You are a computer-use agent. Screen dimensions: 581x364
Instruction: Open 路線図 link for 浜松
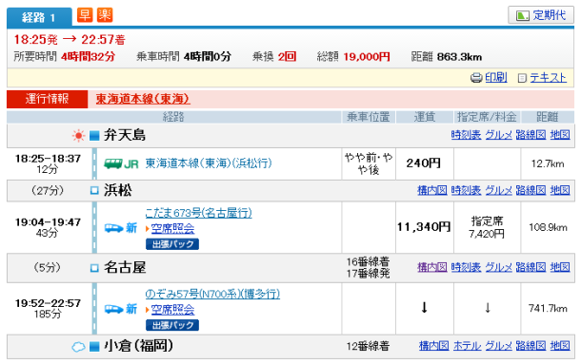coord(531,190)
